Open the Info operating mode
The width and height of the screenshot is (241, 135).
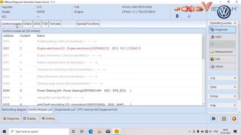click(x=222, y=59)
